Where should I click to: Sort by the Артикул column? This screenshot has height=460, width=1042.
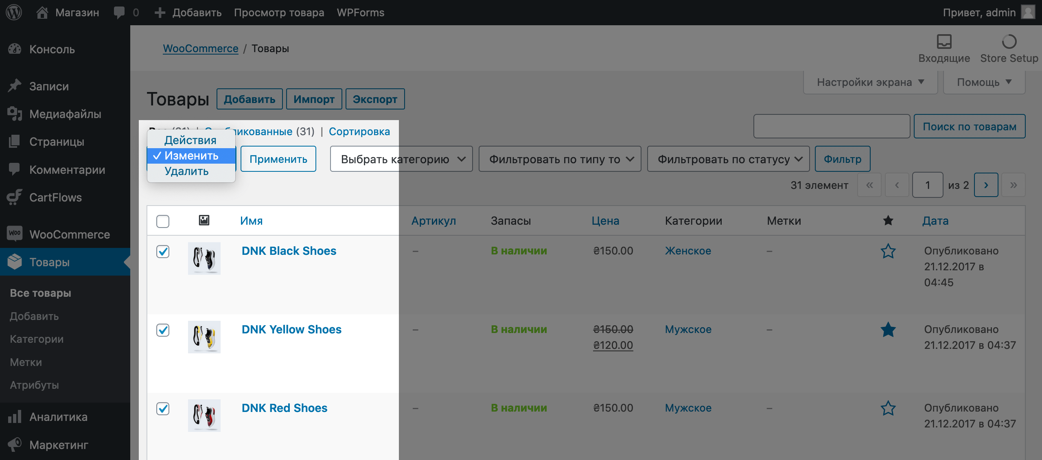click(433, 221)
